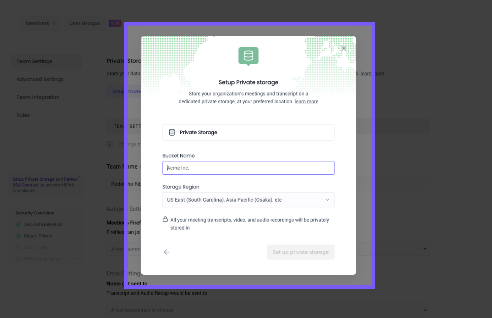Switch to the Members tab
Image resolution: width=492 pixels, height=318 pixels.
pyautogui.click(x=40, y=23)
